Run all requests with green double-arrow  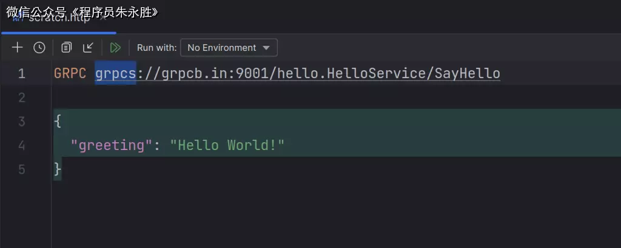pyautogui.click(x=115, y=48)
